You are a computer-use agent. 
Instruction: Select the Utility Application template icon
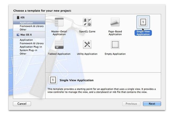[x=87, y=44]
